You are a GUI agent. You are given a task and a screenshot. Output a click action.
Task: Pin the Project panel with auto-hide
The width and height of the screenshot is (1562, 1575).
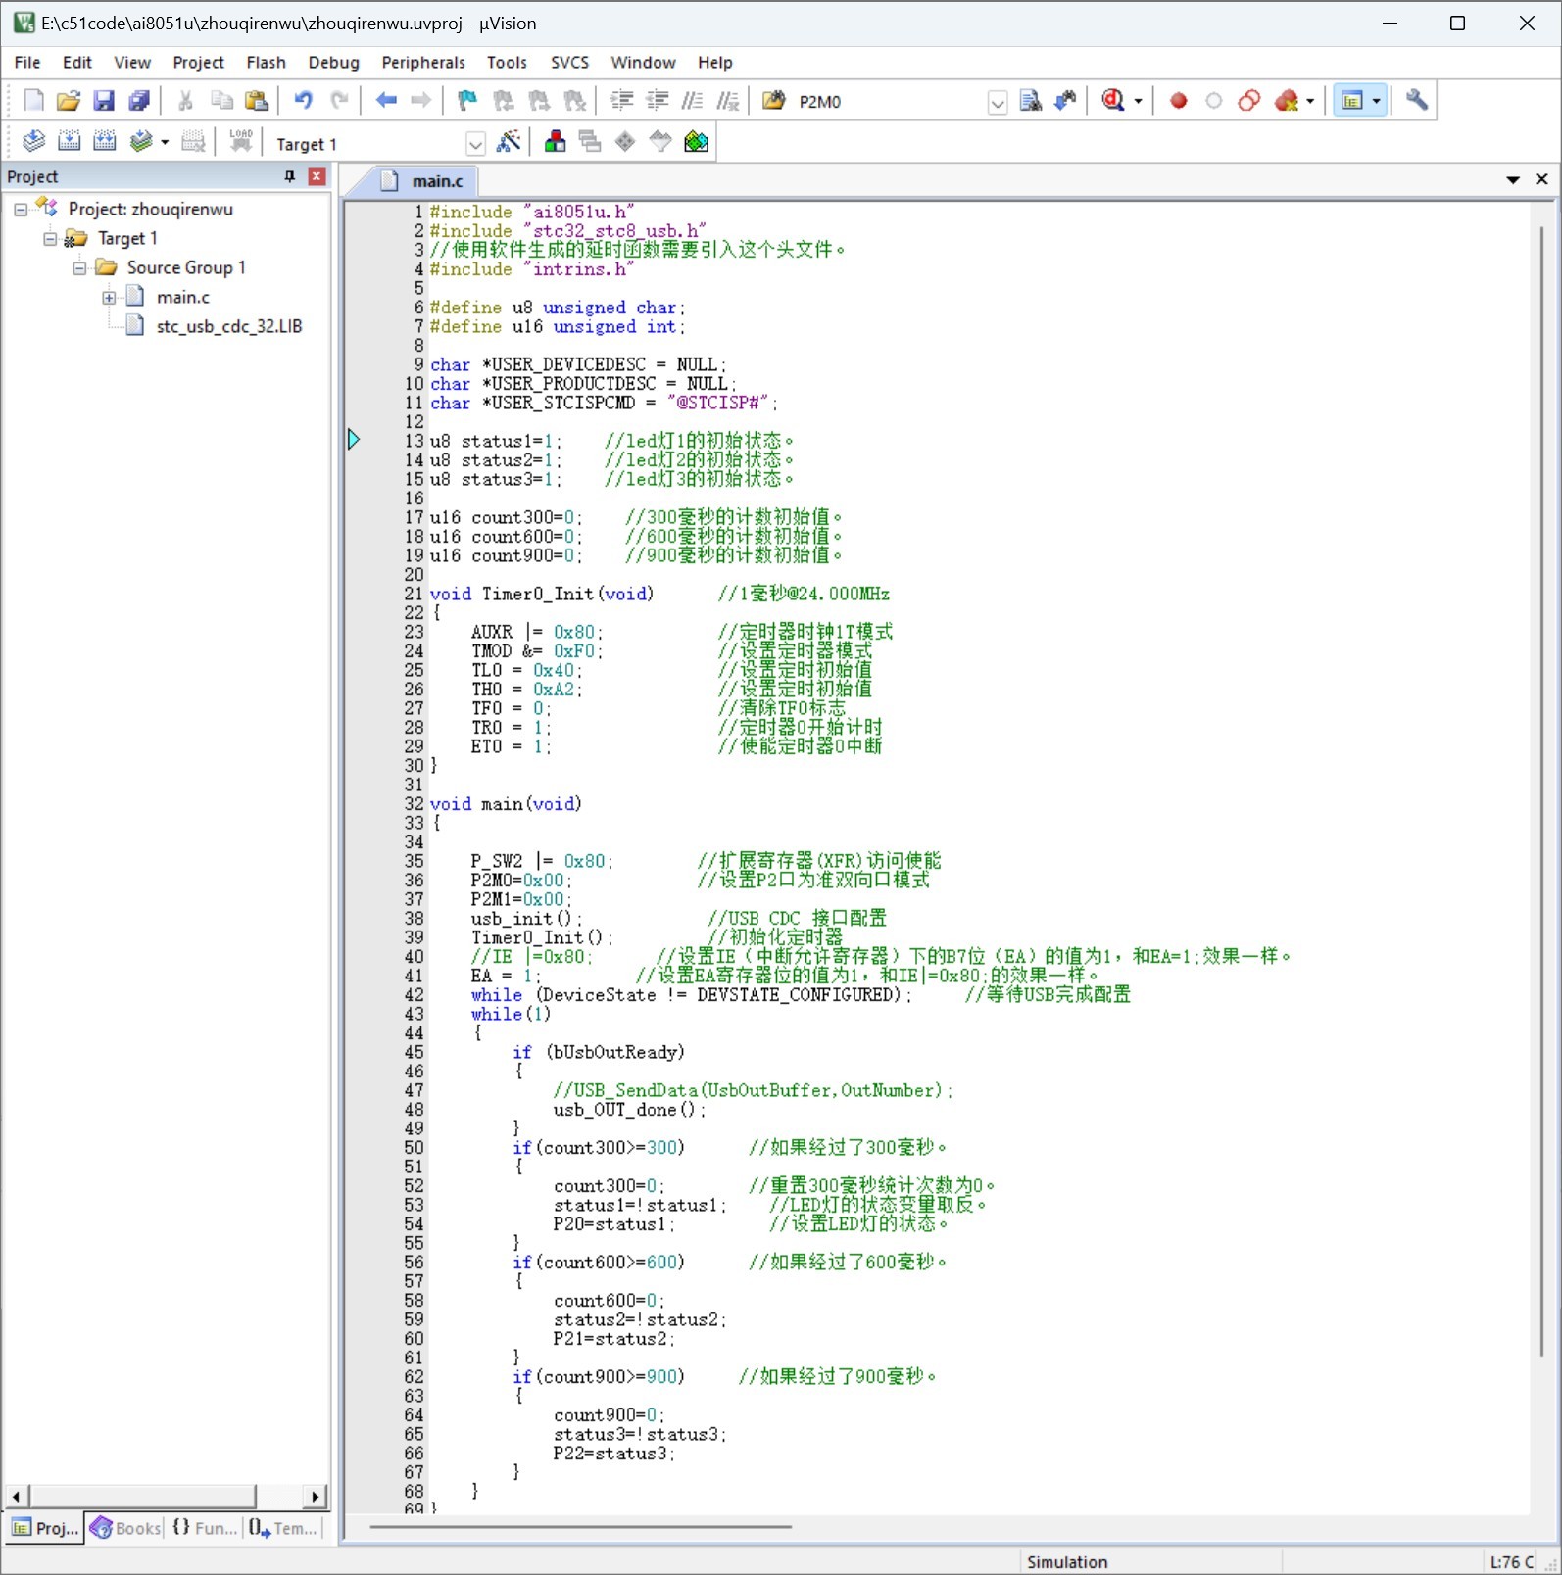(x=289, y=176)
